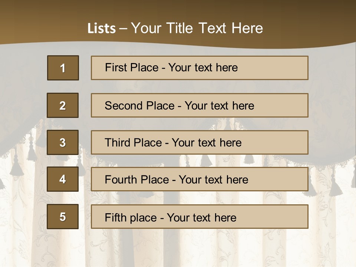The height and width of the screenshot is (267, 356).
Task: Click the bold word Lists in title
Action: 102,29
